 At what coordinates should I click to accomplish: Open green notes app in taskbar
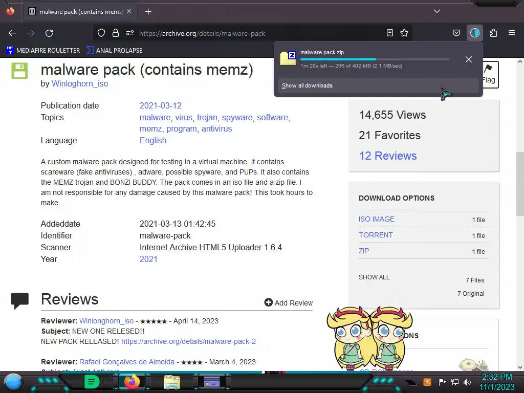pyautogui.click(x=92, y=382)
